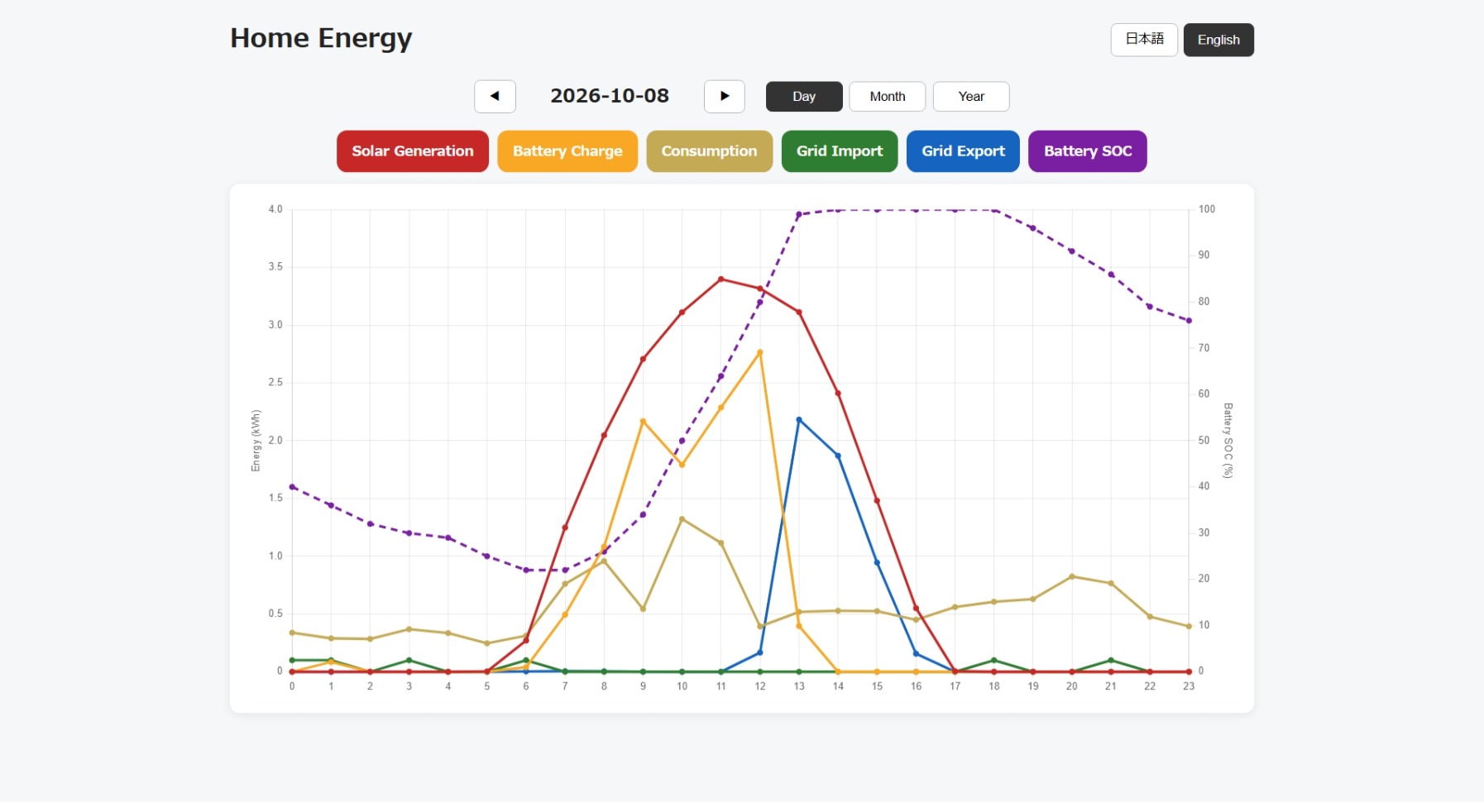
Task: Click solar generation point at hour 8
Action: [x=604, y=436]
